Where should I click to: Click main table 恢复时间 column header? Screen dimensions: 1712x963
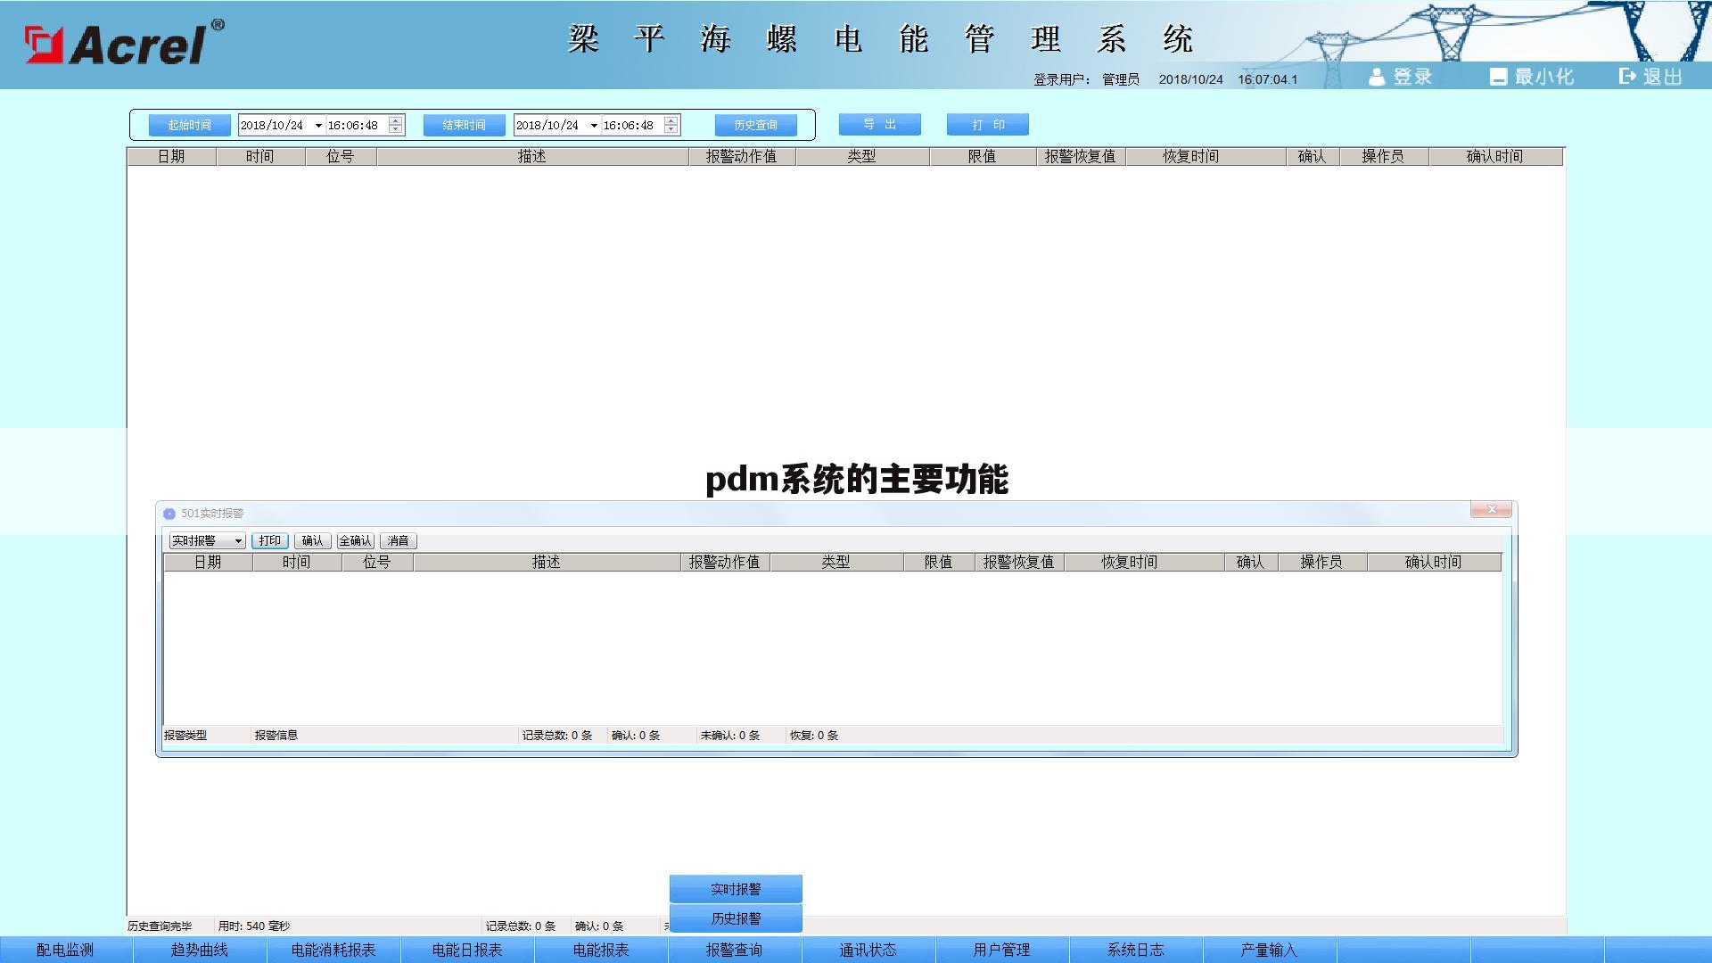tap(1206, 157)
